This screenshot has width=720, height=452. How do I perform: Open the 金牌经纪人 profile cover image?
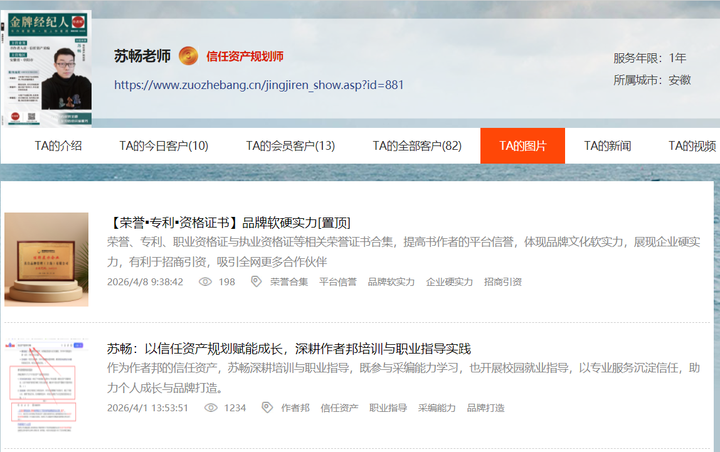click(x=47, y=68)
